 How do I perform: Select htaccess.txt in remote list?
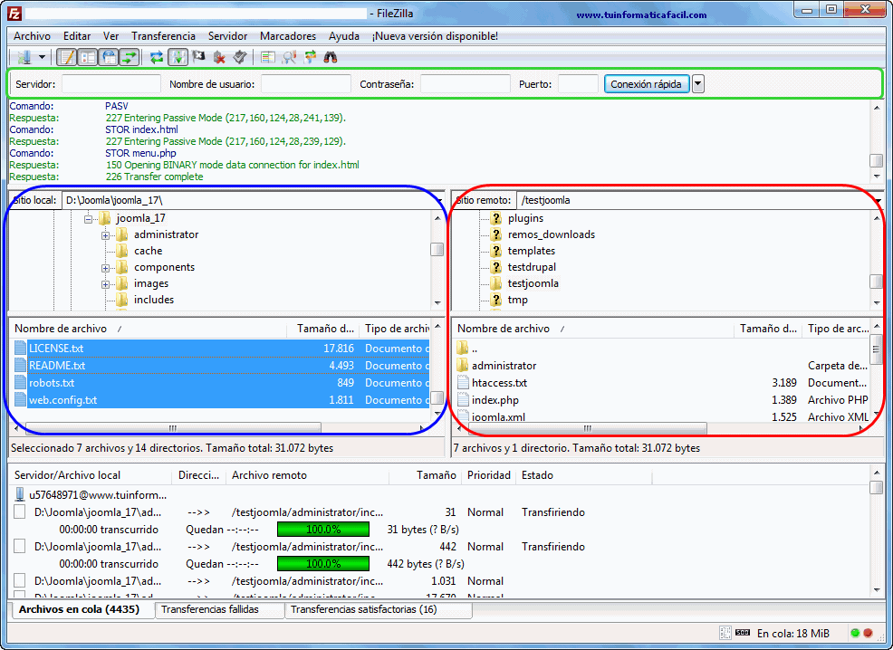point(663,383)
